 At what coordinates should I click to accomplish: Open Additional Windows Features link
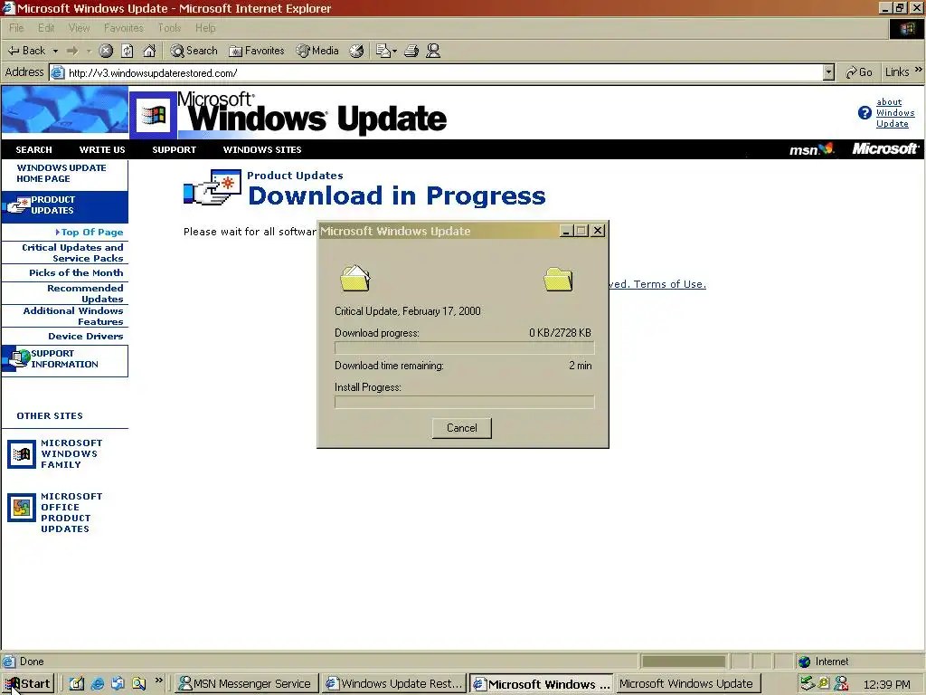click(72, 316)
